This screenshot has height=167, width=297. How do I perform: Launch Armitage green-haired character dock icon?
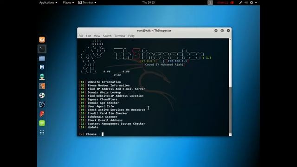tap(42, 77)
